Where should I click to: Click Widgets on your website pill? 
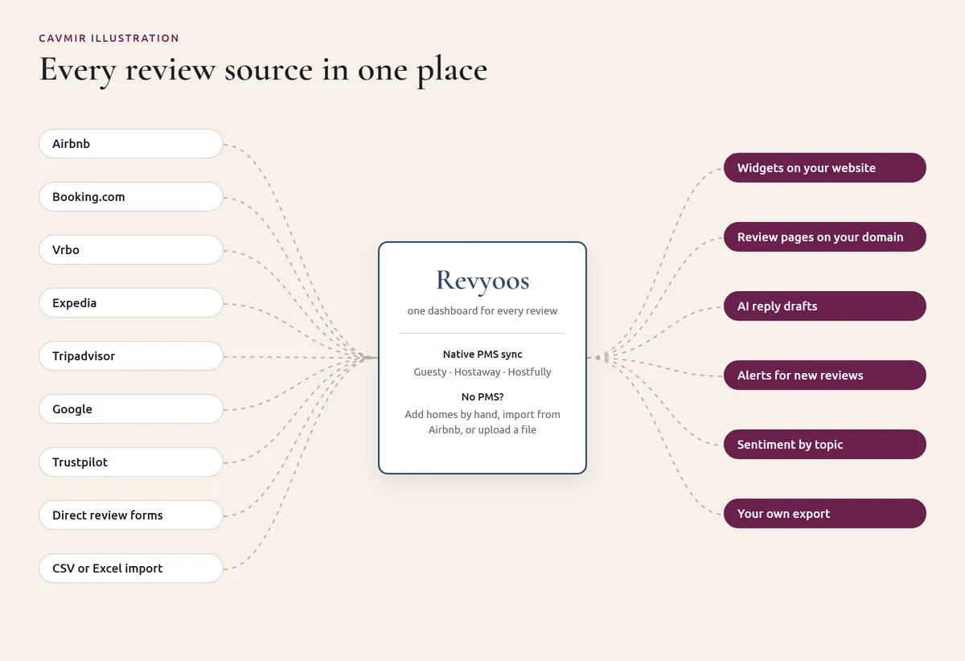(x=825, y=168)
